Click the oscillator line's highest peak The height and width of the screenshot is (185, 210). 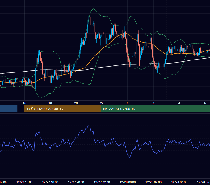[x=89, y=125]
